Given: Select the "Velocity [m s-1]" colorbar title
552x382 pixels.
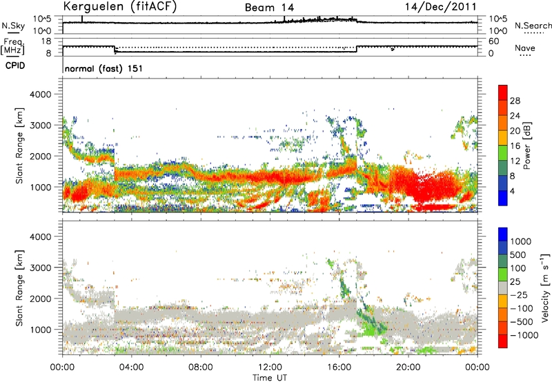Looking at the screenshot, I should (545, 288).
